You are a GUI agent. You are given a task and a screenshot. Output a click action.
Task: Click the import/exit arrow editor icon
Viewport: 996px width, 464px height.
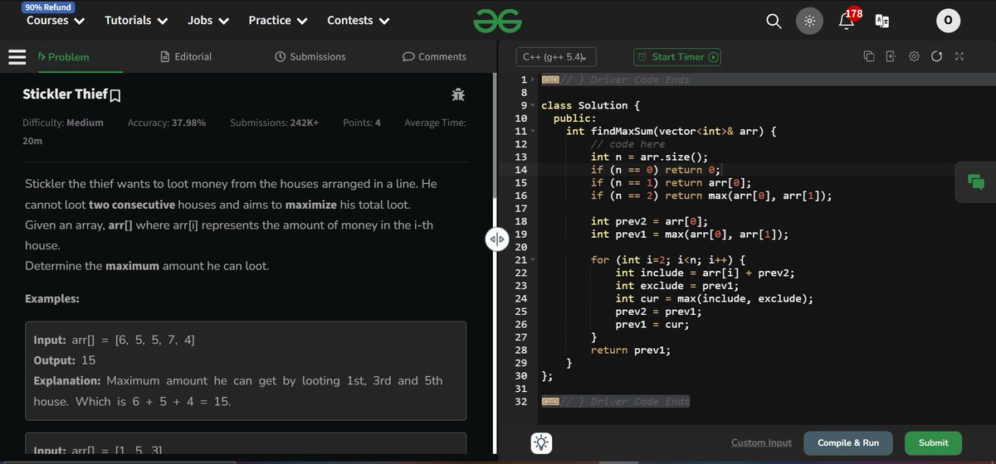[891, 56]
